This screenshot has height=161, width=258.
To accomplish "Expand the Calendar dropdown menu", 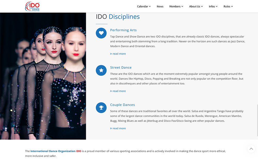I will [144, 6].
